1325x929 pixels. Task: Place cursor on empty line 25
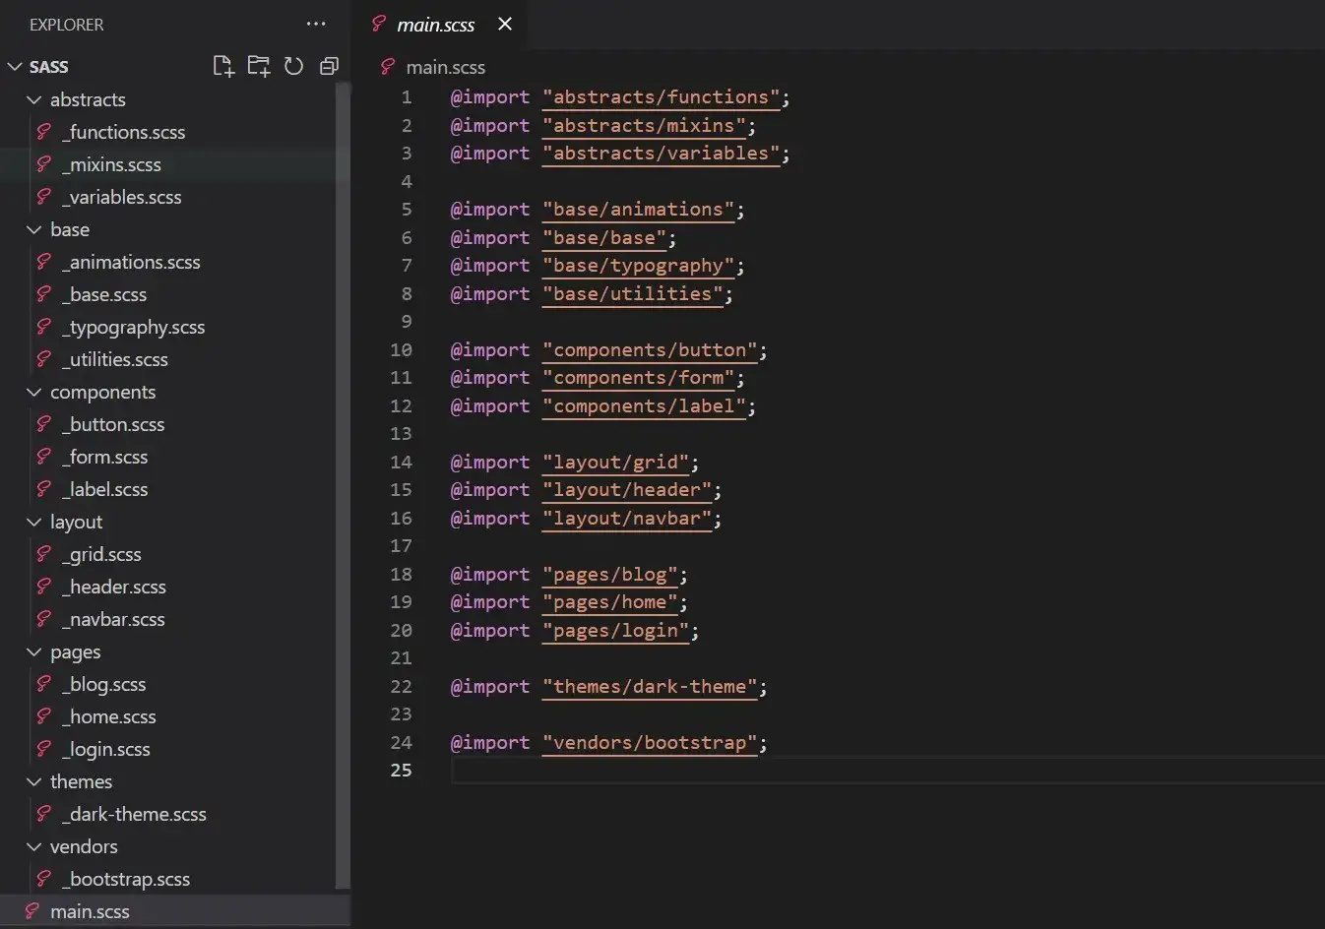[x=788, y=771]
